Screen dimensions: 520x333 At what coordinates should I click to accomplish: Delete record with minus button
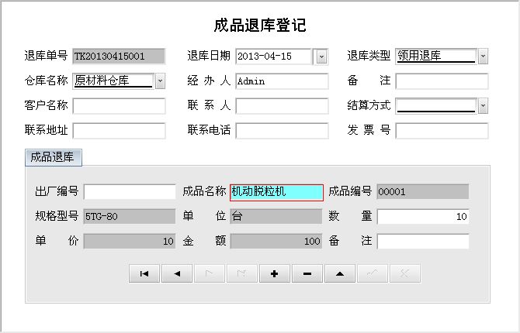point(307,273)
